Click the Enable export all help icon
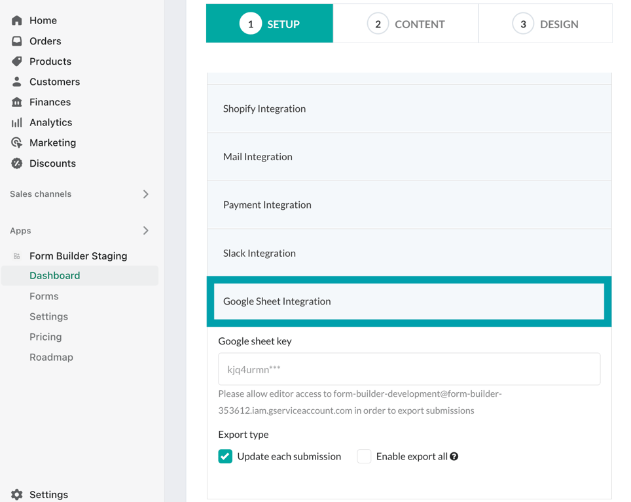 click(x=454, y=456)
